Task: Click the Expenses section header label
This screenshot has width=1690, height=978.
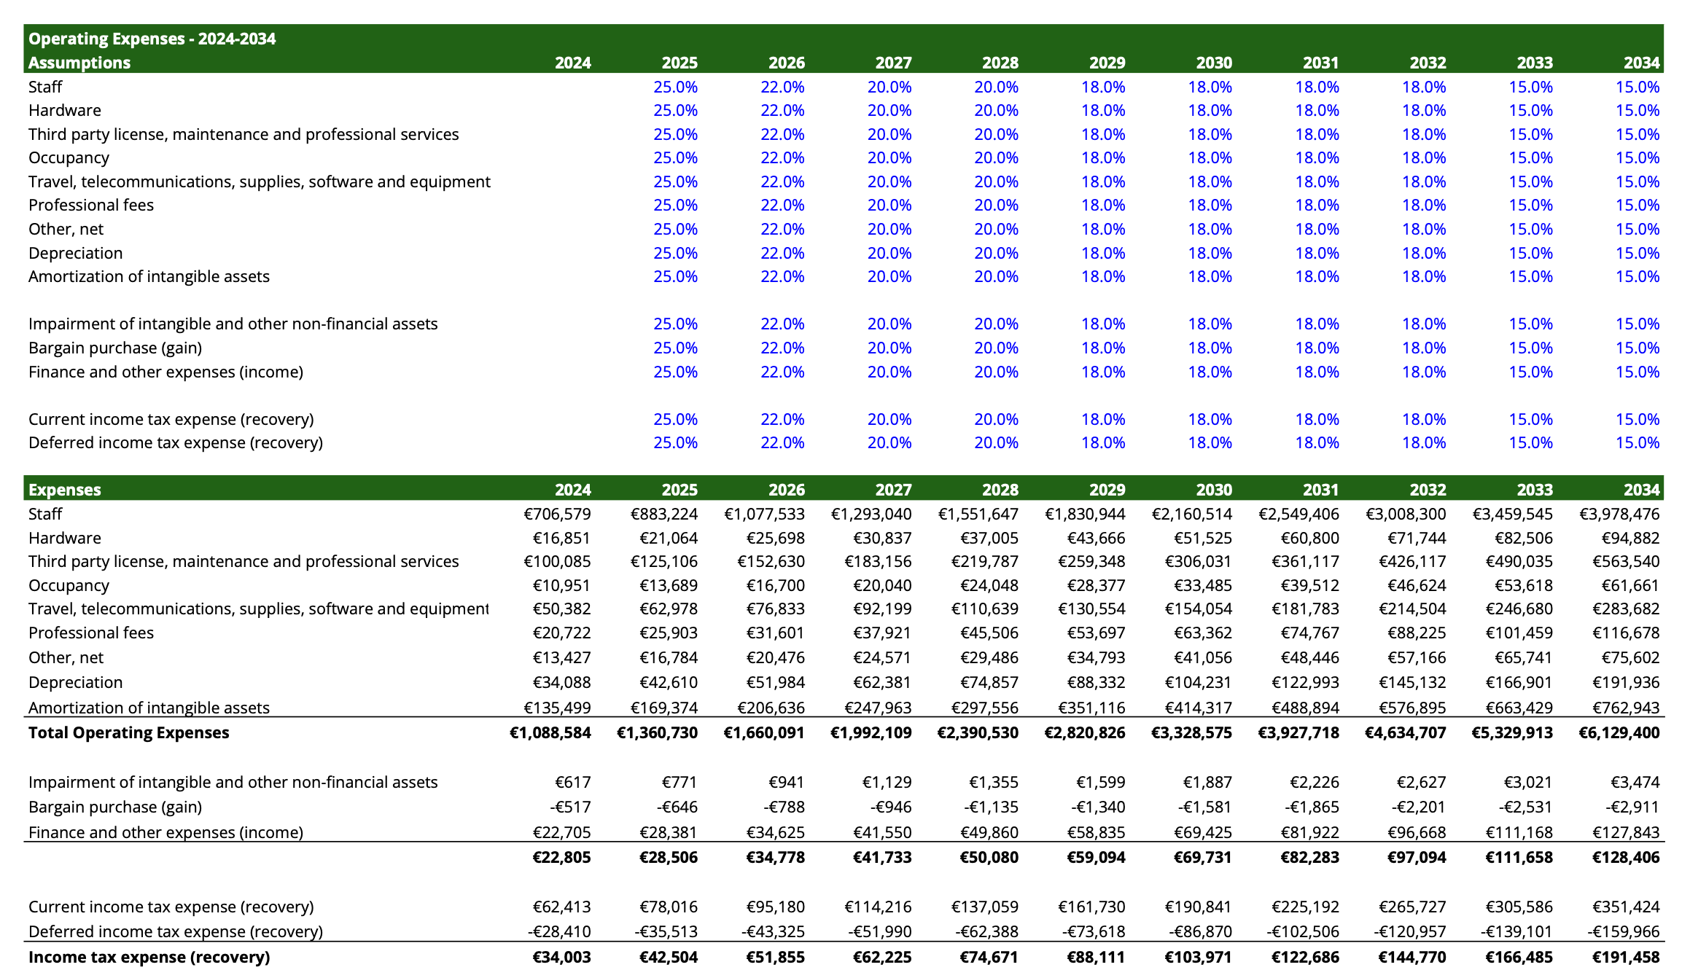Action: [x=64, y=490]
